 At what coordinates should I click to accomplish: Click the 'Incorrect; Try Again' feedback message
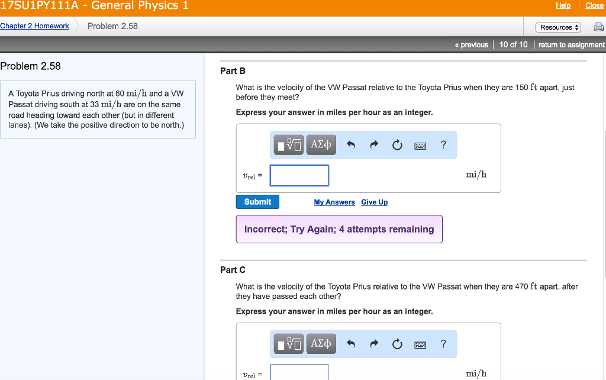tap(339, 229)
